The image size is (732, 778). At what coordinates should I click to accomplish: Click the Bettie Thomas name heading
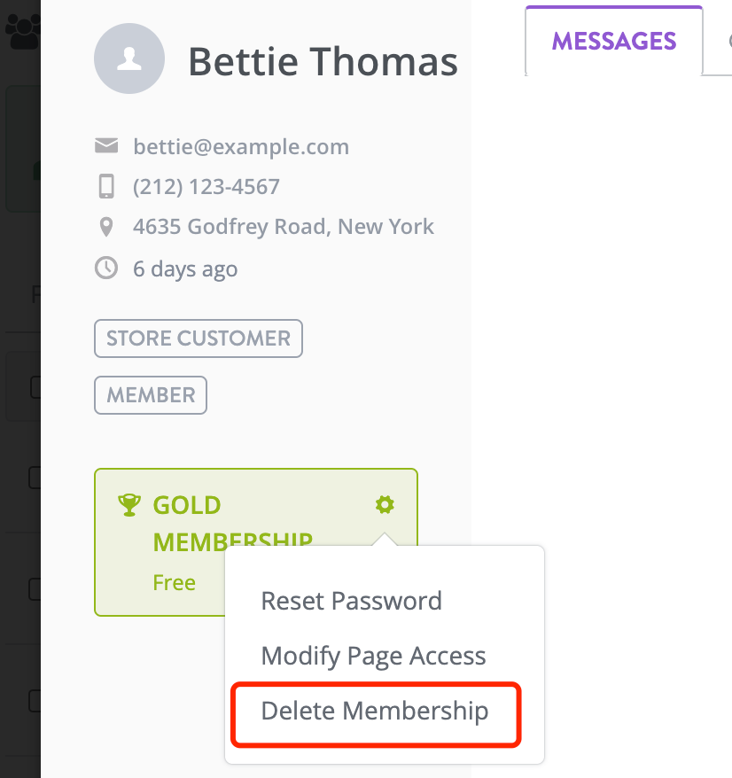coord(323,61)
